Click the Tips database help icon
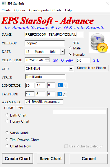 99,43
